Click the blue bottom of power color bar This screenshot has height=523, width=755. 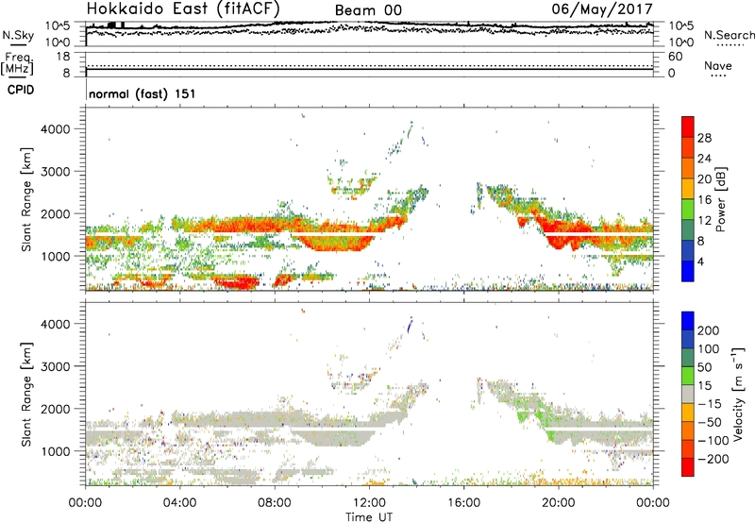click(688, 271)
